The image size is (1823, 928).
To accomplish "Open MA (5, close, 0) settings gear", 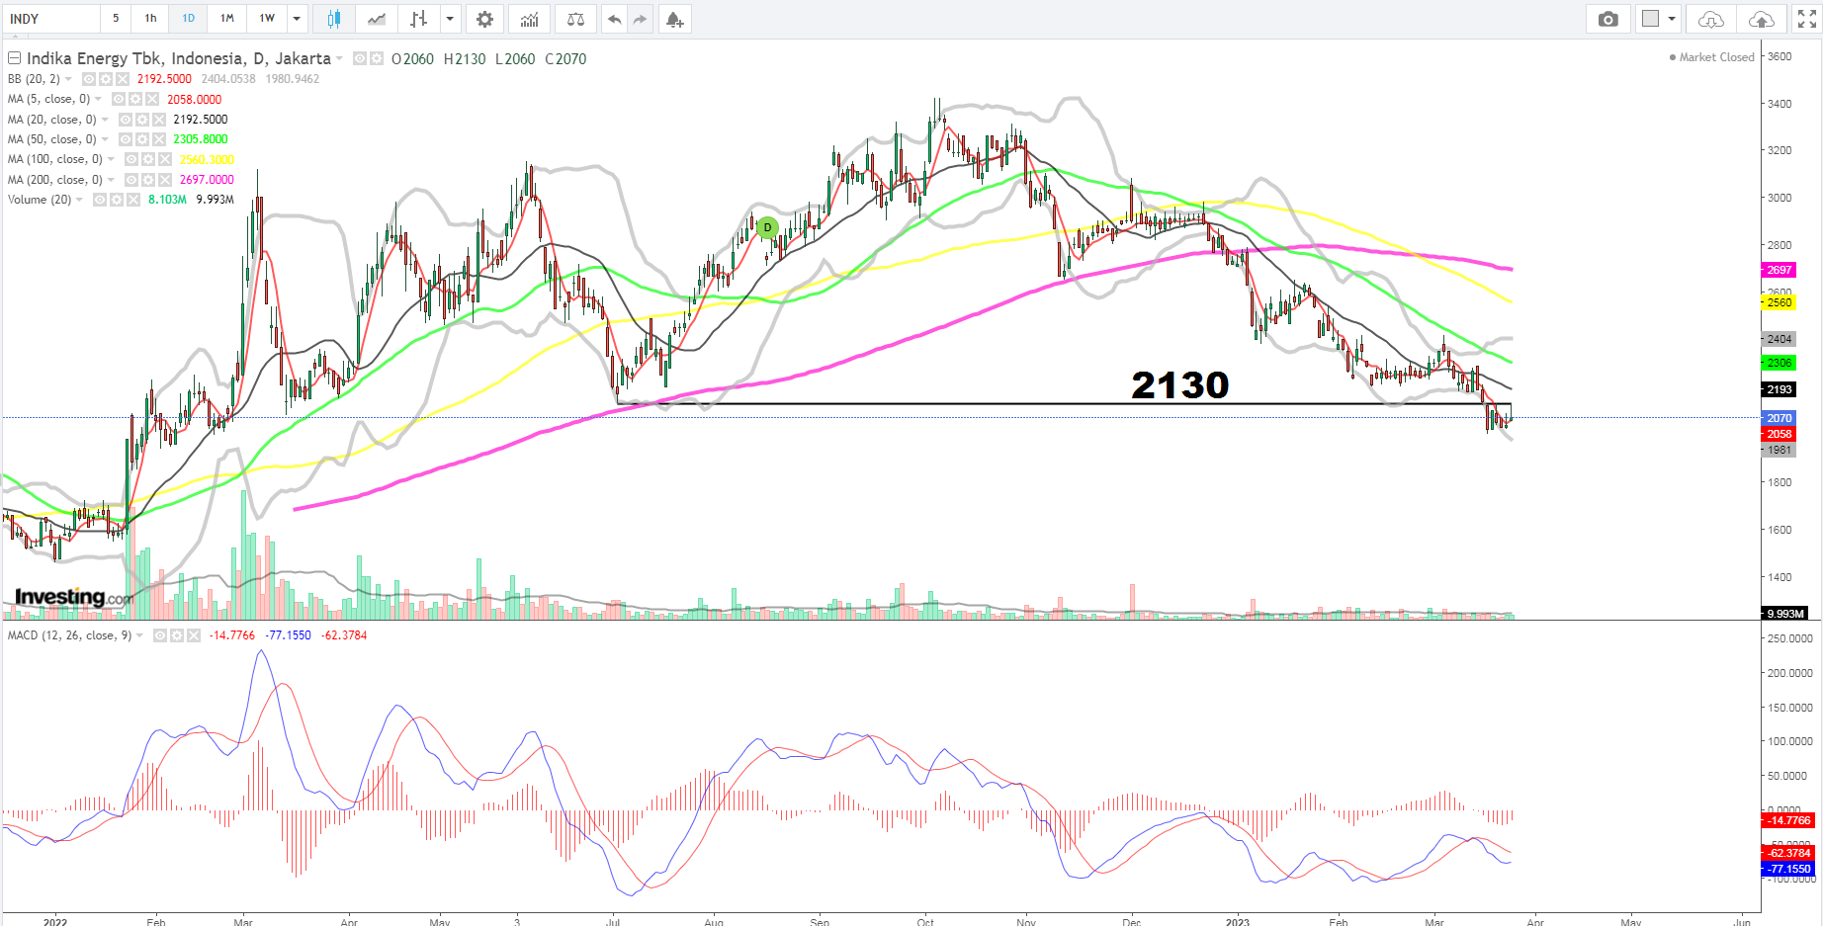I will point(135,99).
